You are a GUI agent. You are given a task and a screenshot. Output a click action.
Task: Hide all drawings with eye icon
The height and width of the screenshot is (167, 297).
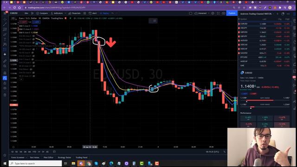click(x=5, y=88)
